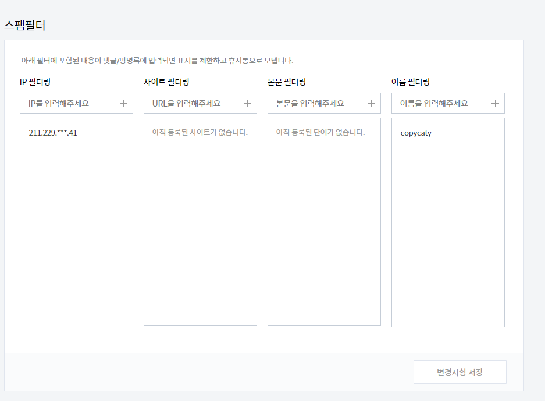Add the typed IP with the plus icon

(x=123, y=103)
